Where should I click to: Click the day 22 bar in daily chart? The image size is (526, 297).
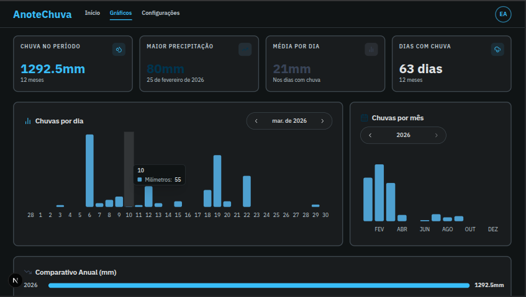pos(247,191)
